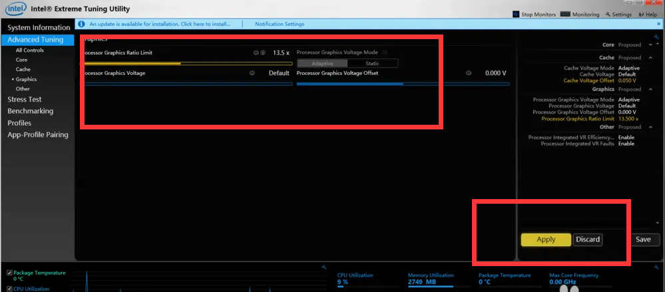
Task: Click the wrench icon on the bottom-right stats panel
Action: click(x=656, y=267)
